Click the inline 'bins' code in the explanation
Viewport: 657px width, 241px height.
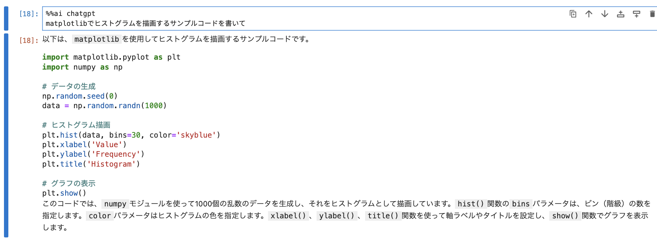pos(521,204)
